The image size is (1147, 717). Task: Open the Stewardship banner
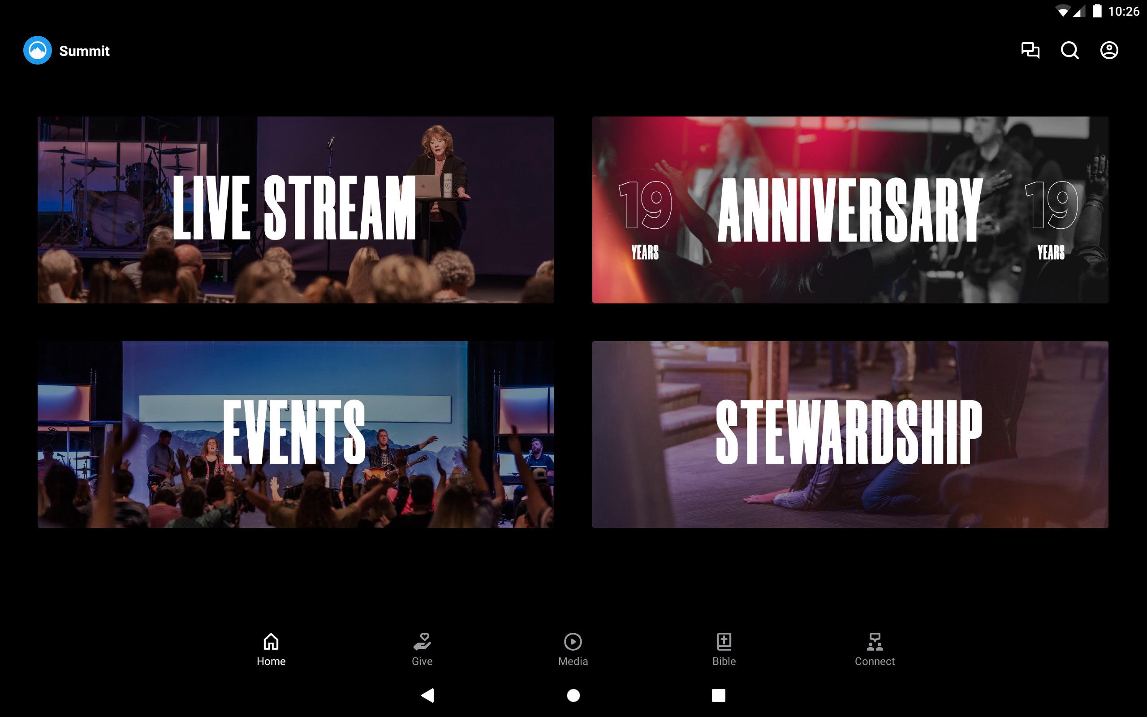pyautogui.click(x=850, y=434)
